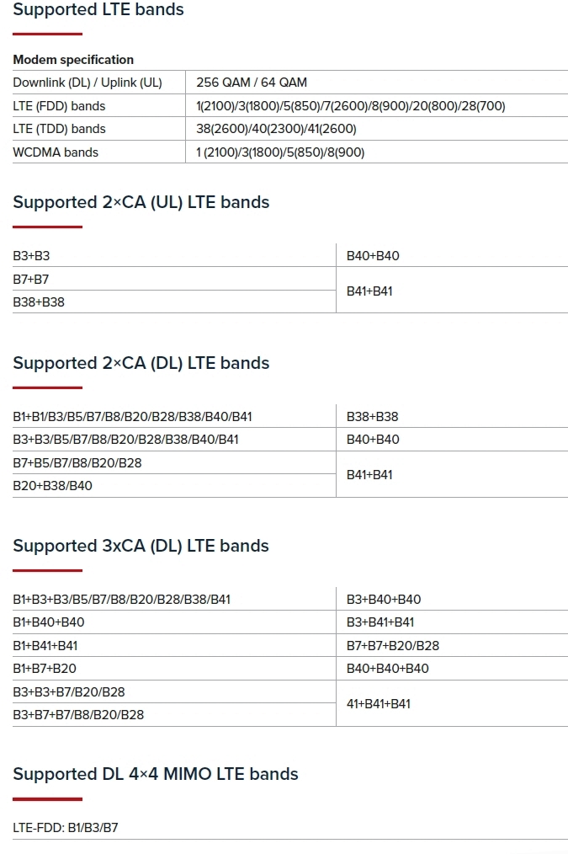This screenshot has height=854, width=568.
Task: Select the "41+B41+B41" table cell
Action: (x=379, y=703)
